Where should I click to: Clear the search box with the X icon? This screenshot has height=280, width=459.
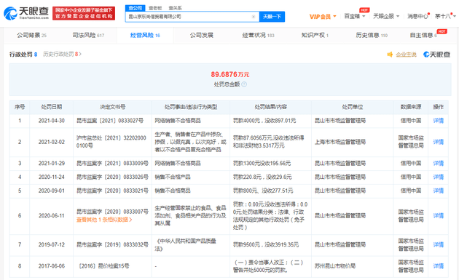click(x=254, y=17)
